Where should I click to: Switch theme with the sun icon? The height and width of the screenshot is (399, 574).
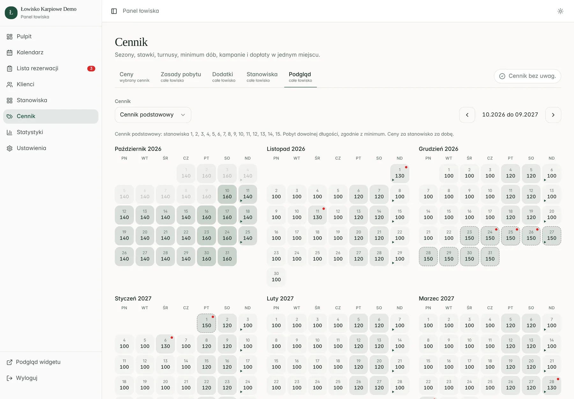(x=560, y=11)
